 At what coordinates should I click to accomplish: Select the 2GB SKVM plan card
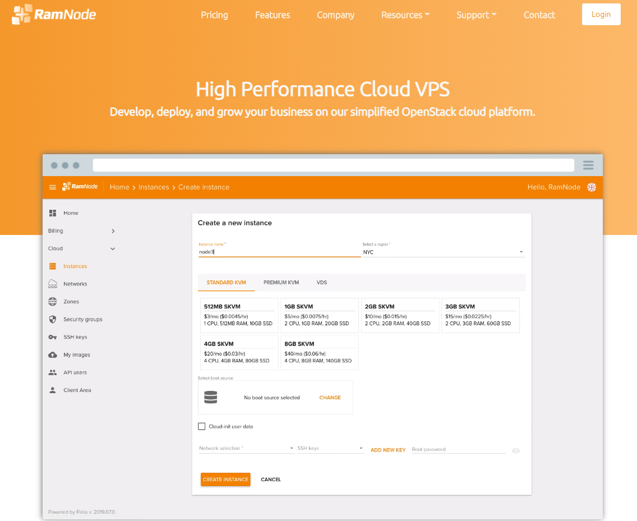[400, 315]
